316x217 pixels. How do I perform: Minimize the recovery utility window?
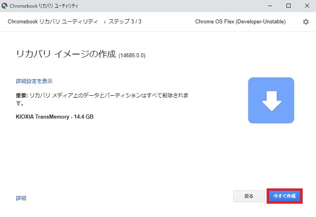270,6
